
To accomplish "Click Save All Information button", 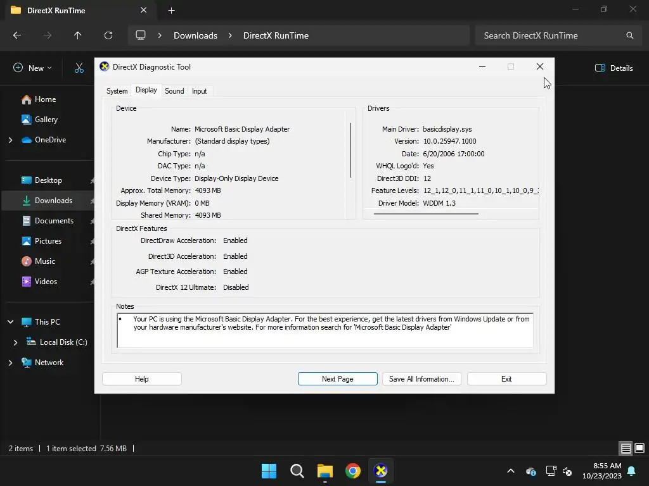I will tap(421, 379).
